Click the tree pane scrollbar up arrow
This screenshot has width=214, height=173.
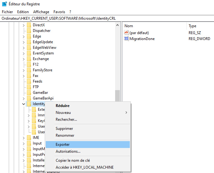point(117,25)
